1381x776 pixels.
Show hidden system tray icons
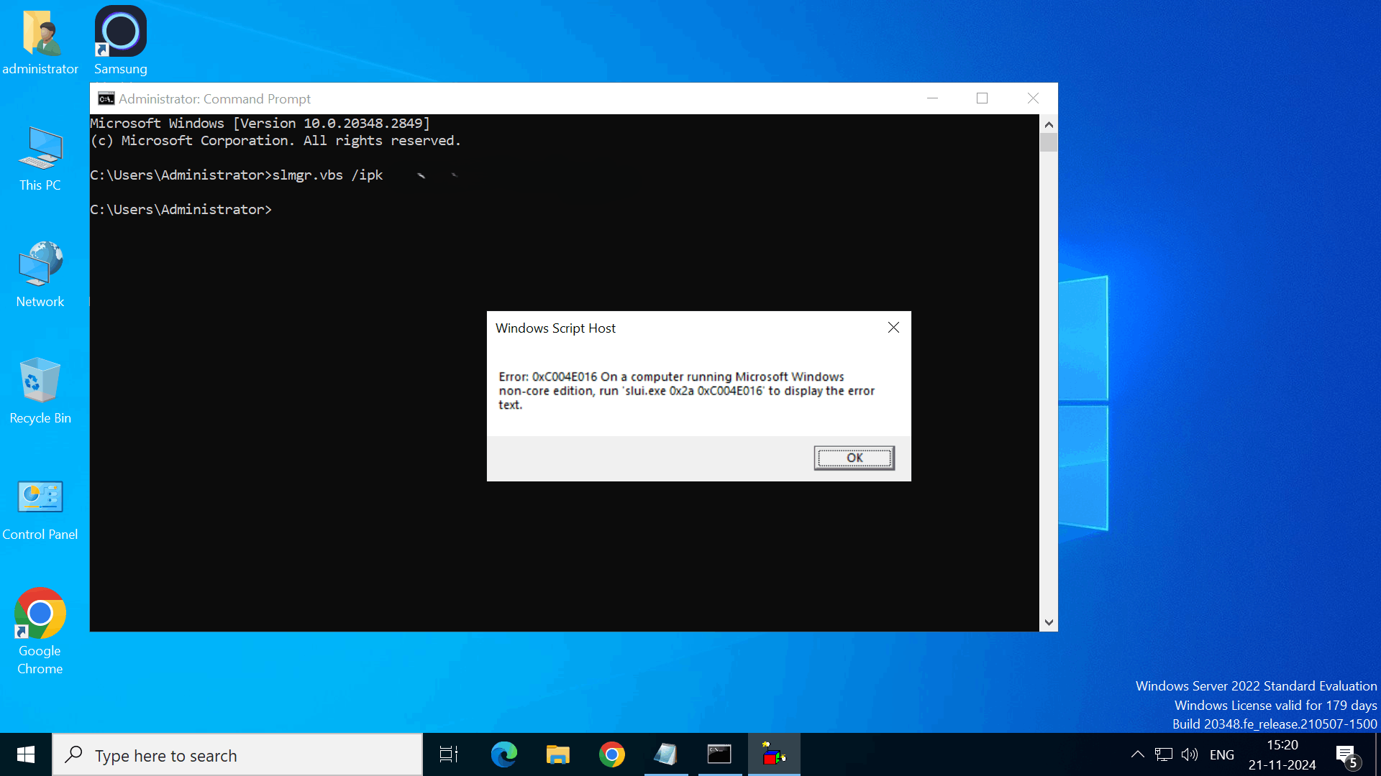click(1137, 754)
